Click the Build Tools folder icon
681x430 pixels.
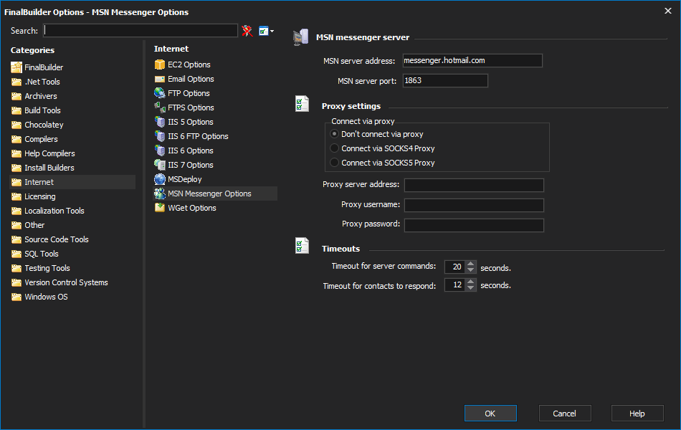(16, 110)
